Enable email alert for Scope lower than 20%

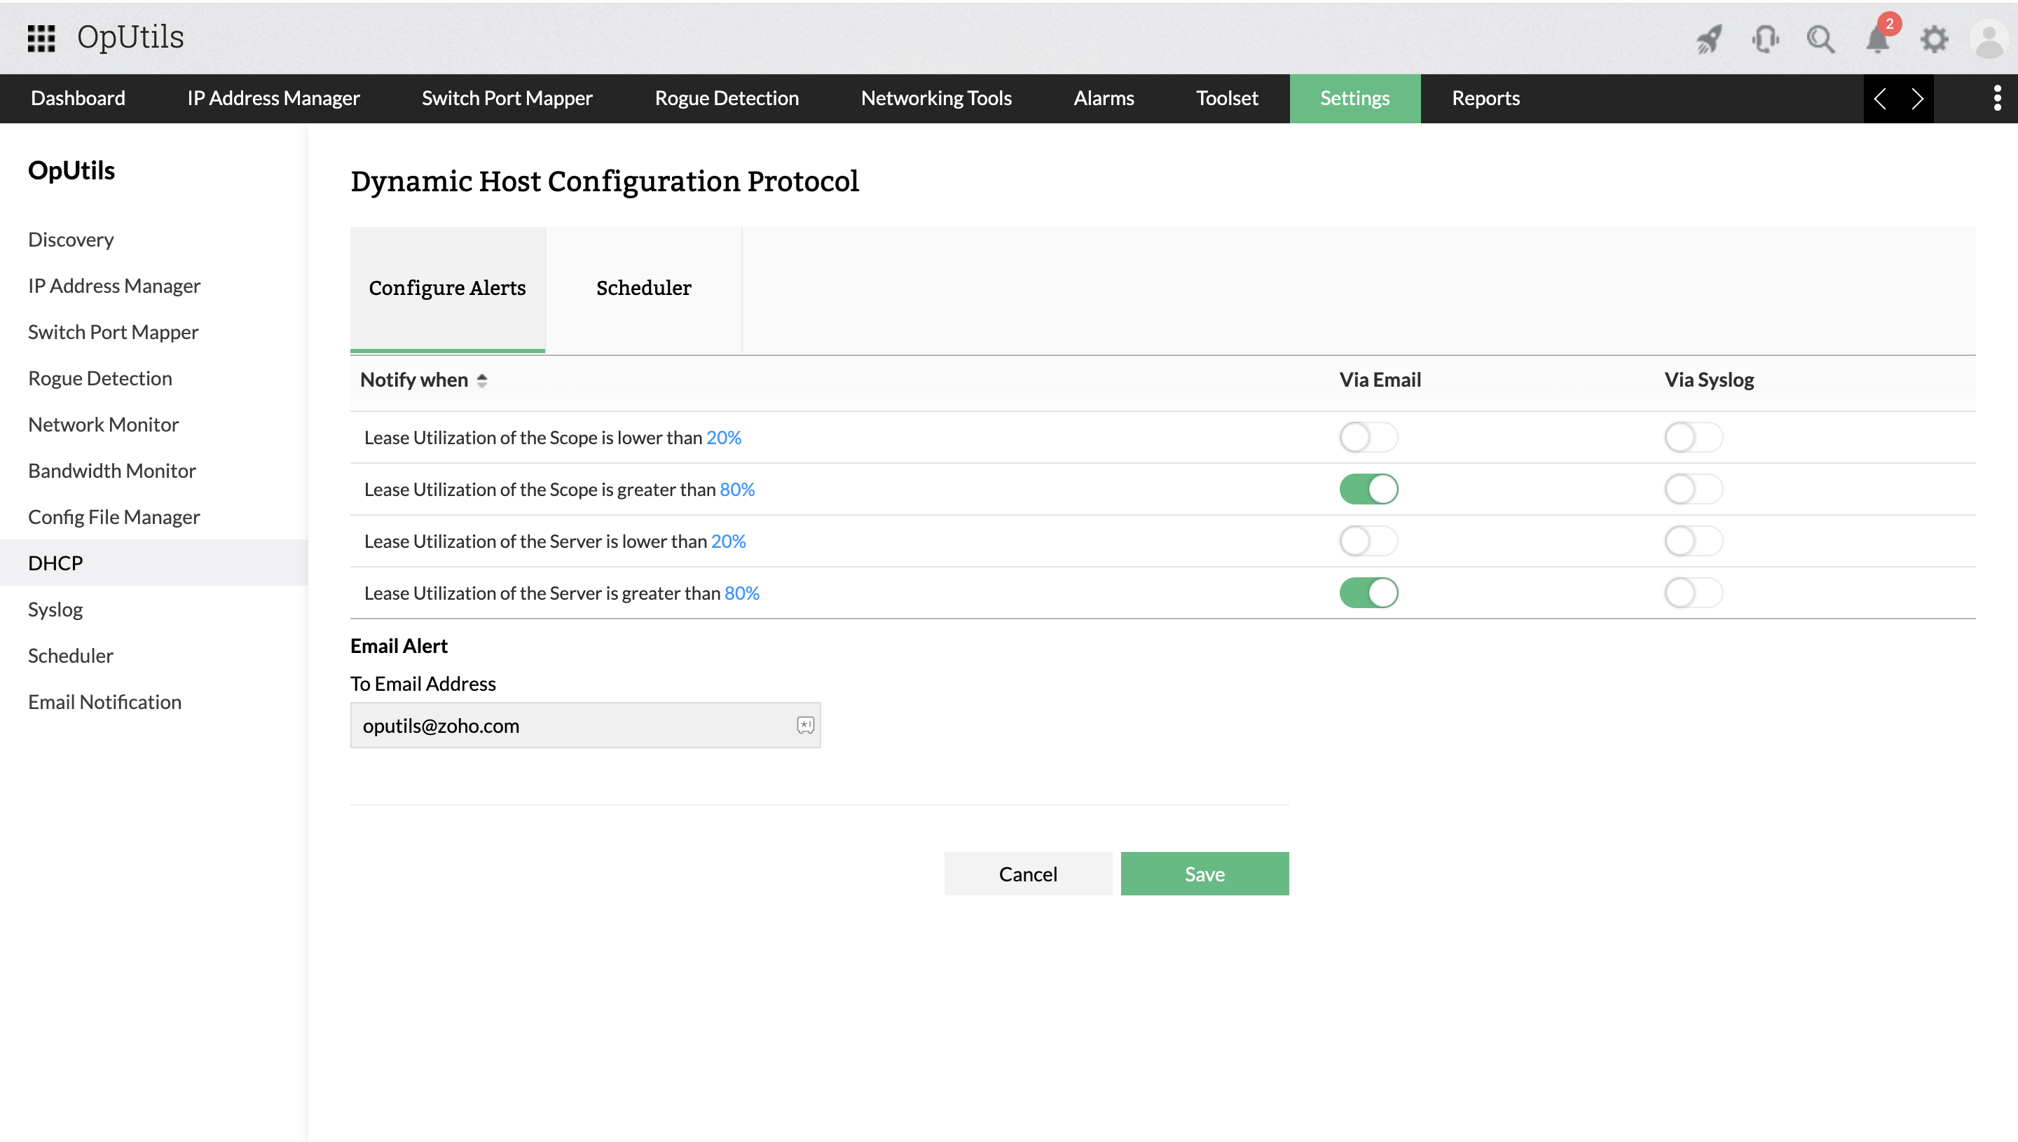1368,437
